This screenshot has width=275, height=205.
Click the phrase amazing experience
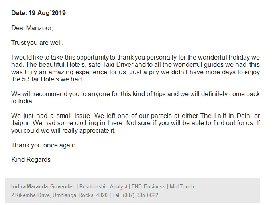click(78, 72)
